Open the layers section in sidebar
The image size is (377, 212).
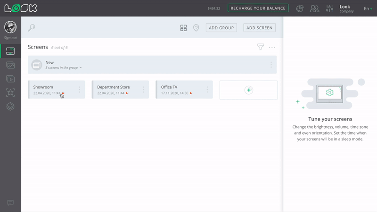pyautogui.click(x=10, y=106)
